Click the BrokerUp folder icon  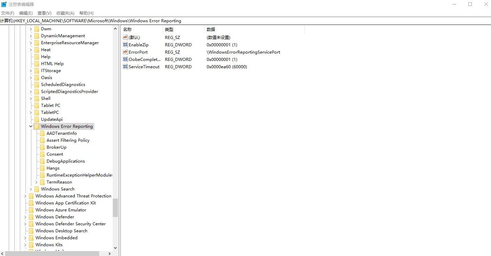coord(42,147)
